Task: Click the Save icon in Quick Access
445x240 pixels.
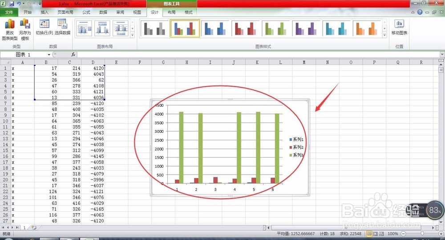Action: (12, 4)
